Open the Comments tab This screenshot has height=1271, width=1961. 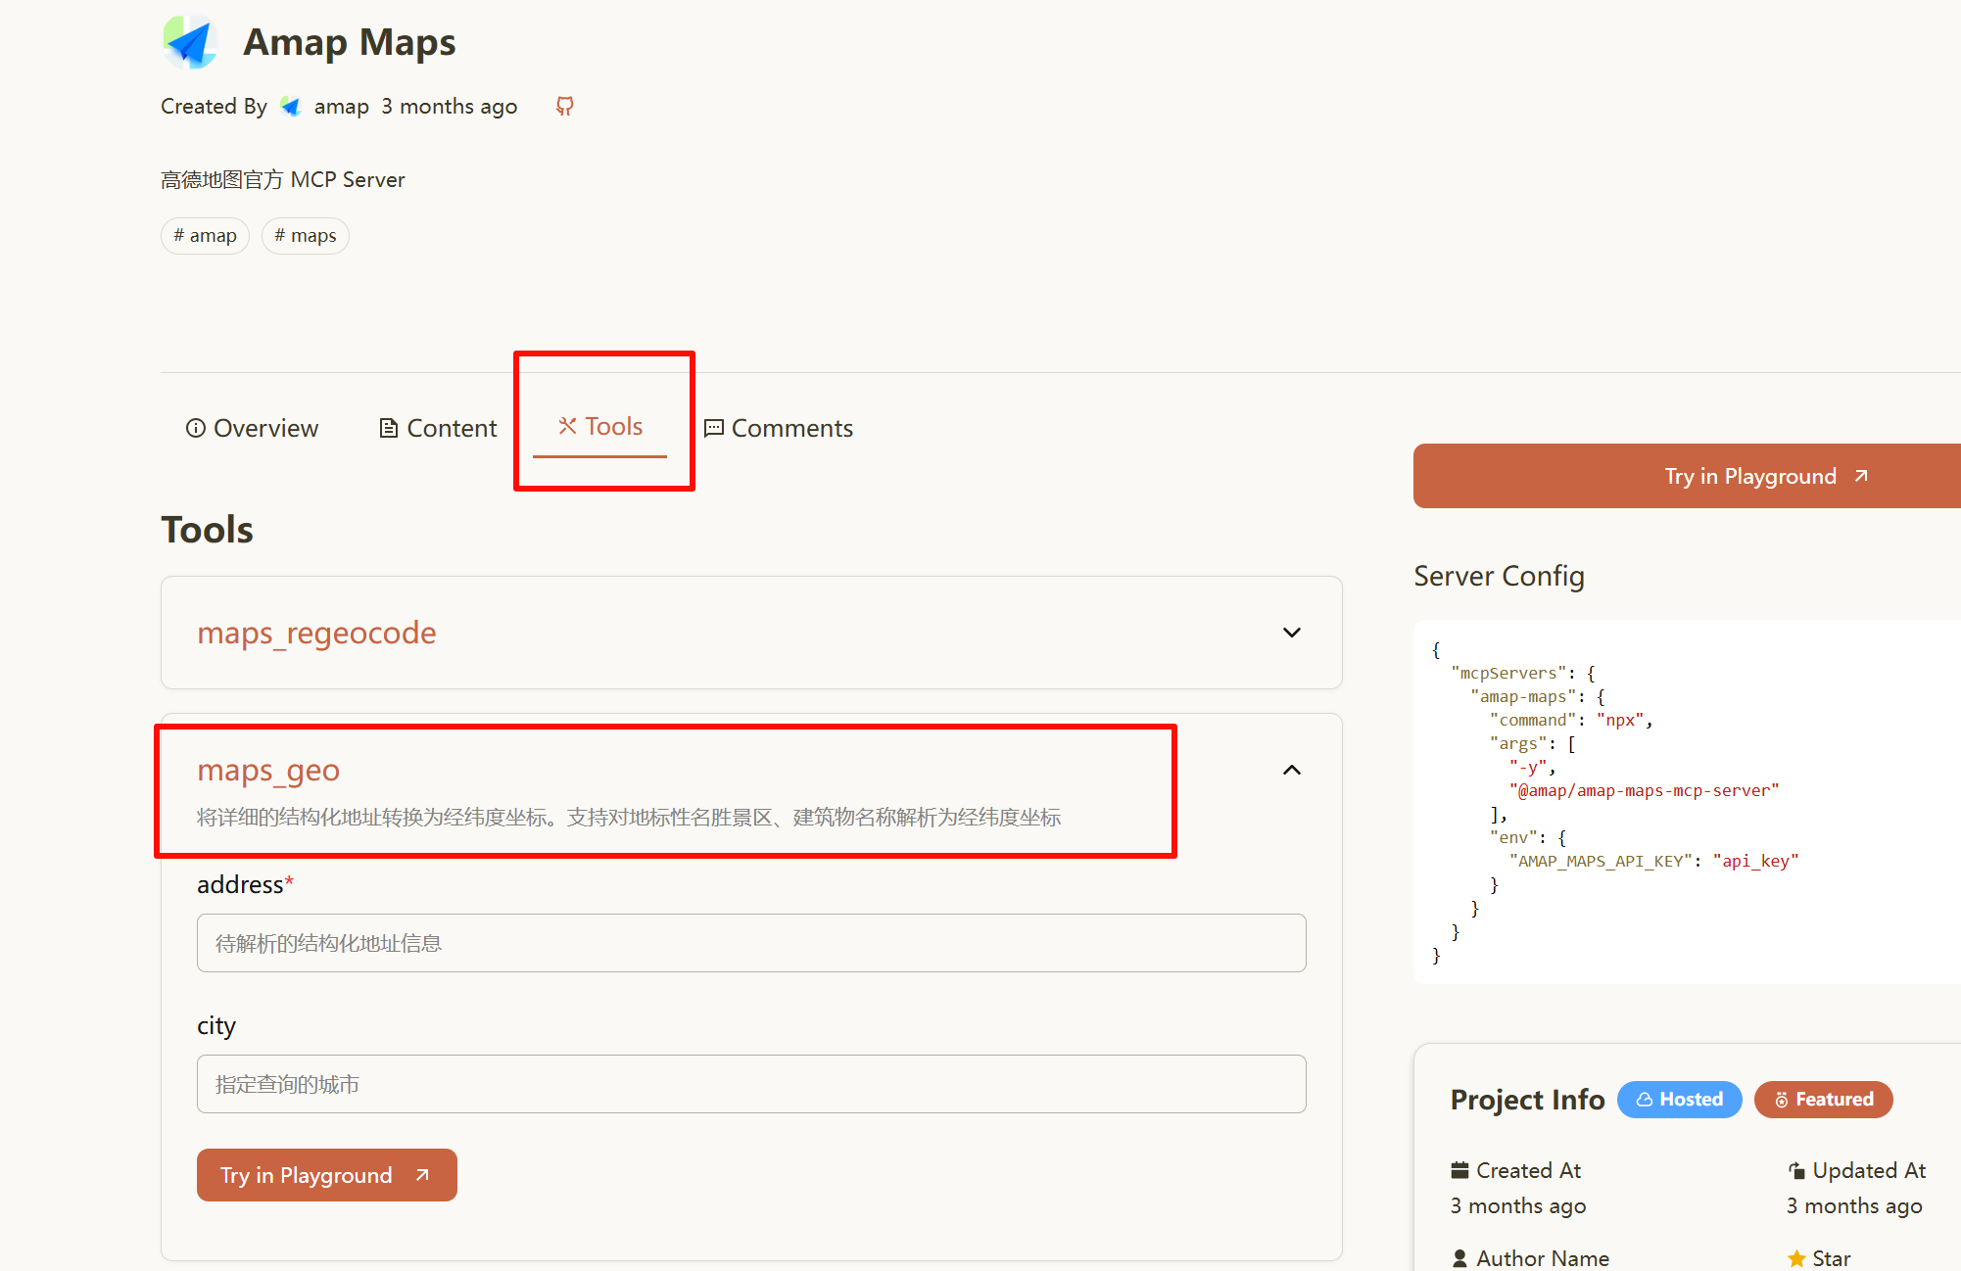click(779, 428)
